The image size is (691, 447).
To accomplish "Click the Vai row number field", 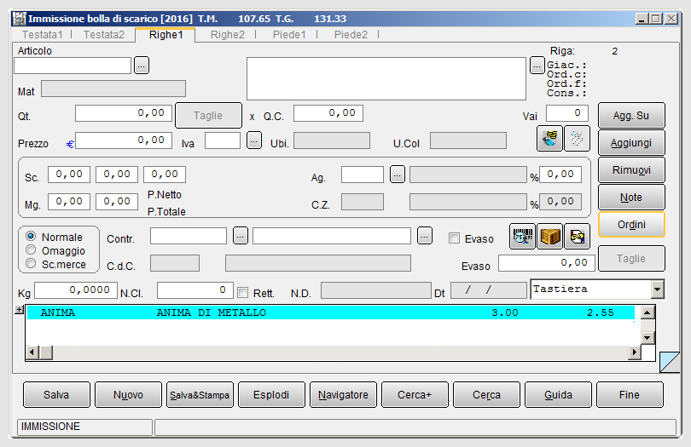I will coord(567,113).
